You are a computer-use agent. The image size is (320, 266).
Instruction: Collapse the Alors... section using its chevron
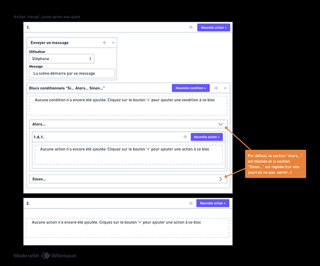point(221,124)
